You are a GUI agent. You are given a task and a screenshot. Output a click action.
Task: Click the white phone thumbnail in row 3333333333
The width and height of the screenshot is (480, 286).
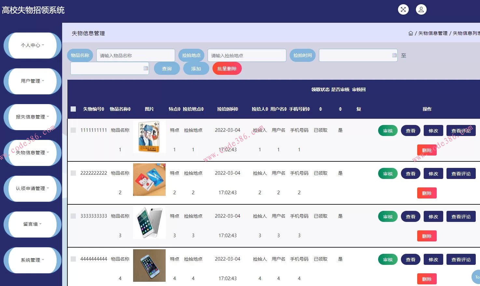tap(149, 222)
